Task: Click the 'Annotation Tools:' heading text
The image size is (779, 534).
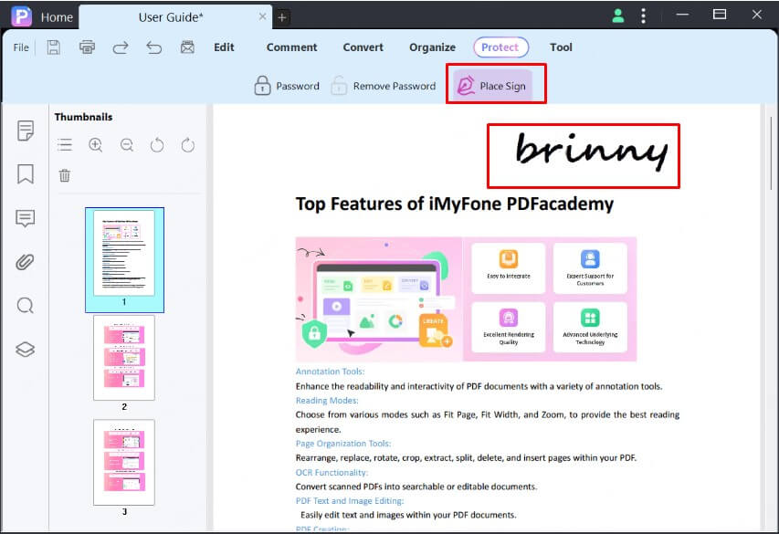Action: pos(330,372)
